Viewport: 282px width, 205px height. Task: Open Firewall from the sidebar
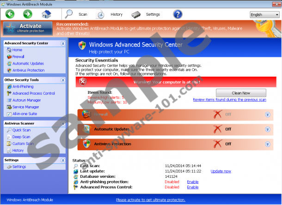[x=18, y=57]
